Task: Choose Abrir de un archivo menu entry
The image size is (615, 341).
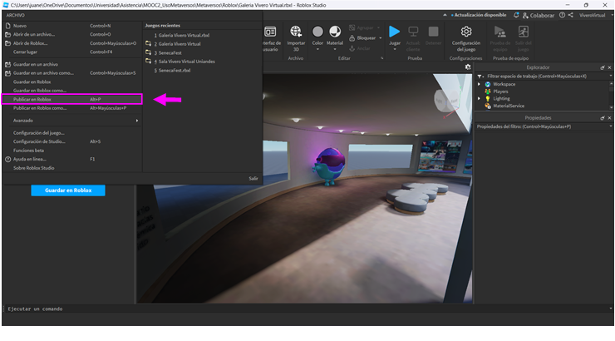Action: point(72,34)
